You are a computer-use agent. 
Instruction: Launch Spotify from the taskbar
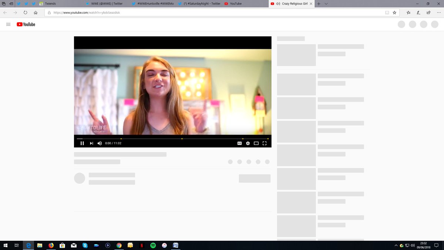(153, 245)
